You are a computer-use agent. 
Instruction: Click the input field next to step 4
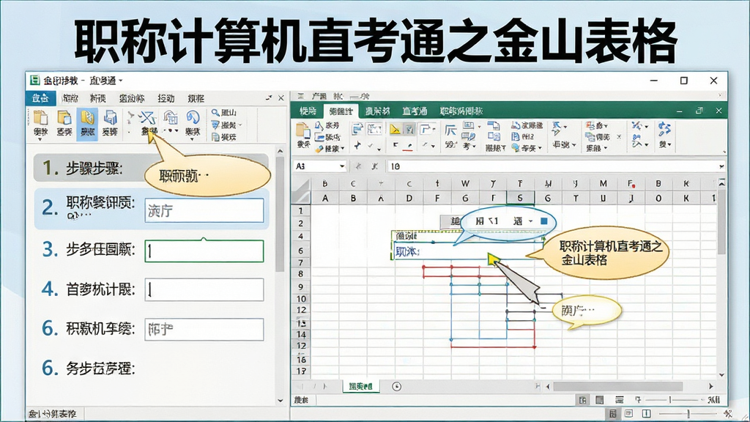point(204,289)
